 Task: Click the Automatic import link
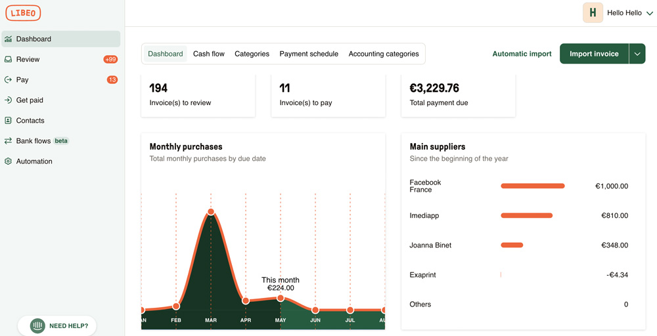click(x=522, y=54)
